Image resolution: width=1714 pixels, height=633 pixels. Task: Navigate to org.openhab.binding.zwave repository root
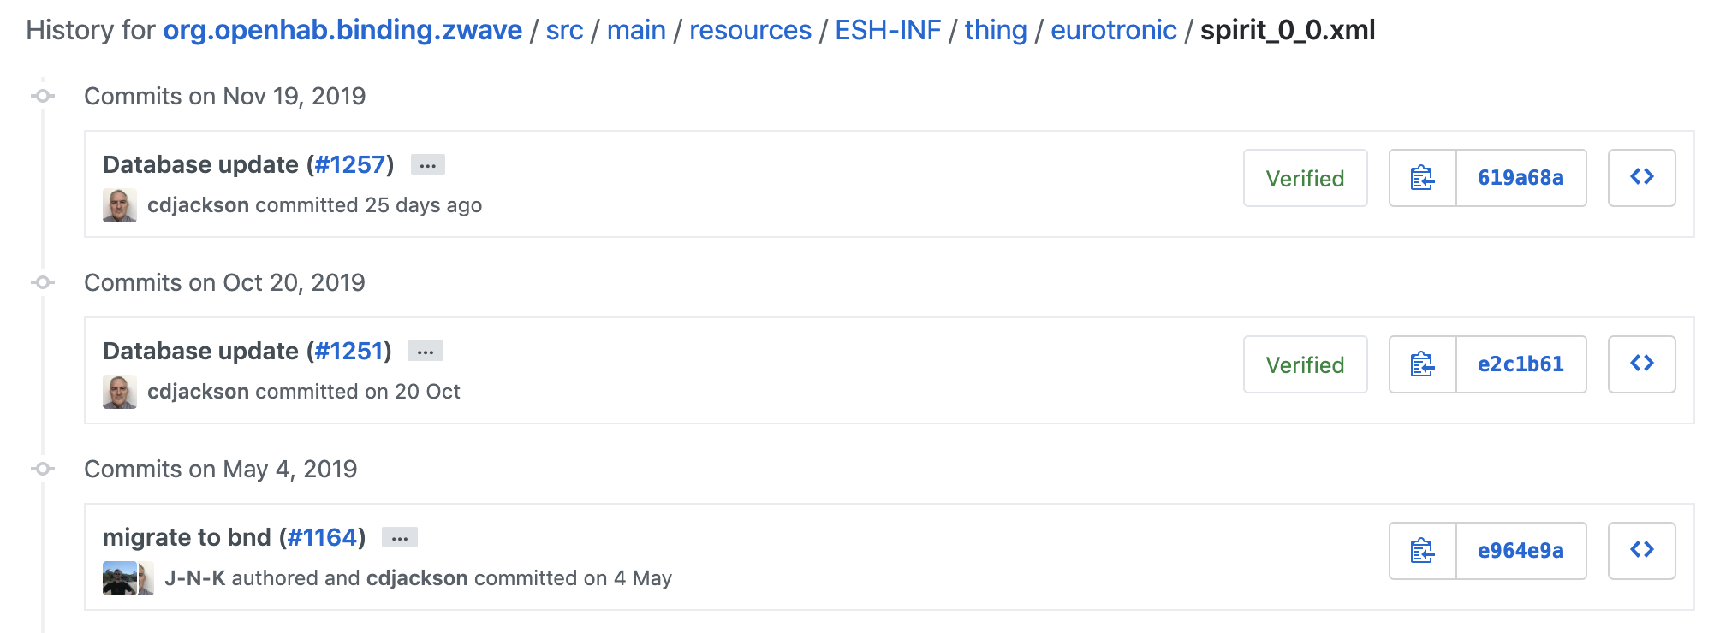342,30
